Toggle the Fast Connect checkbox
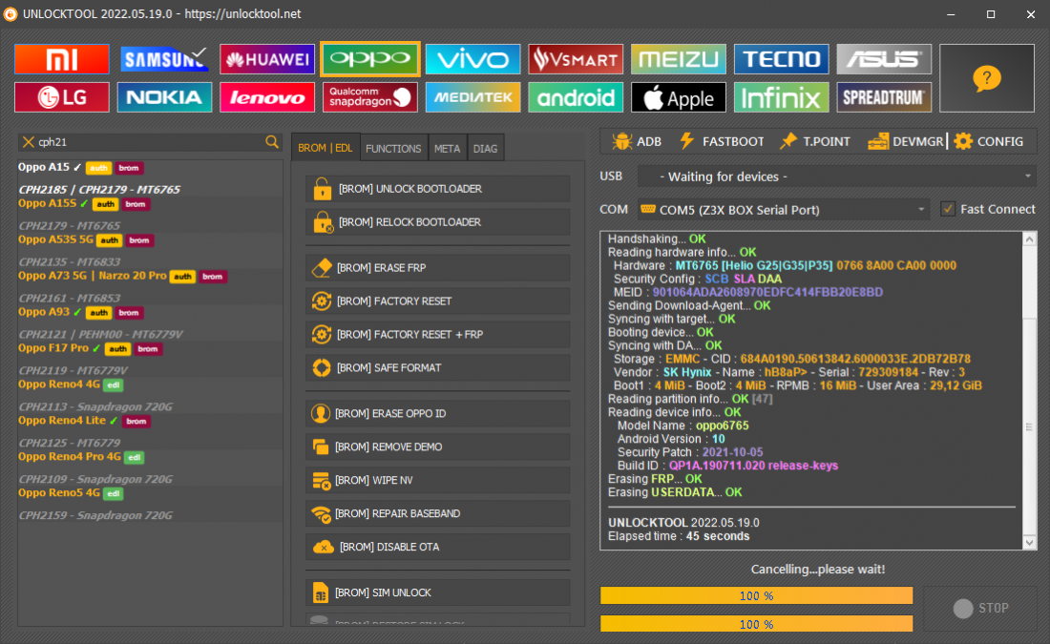 coord(948,209)
